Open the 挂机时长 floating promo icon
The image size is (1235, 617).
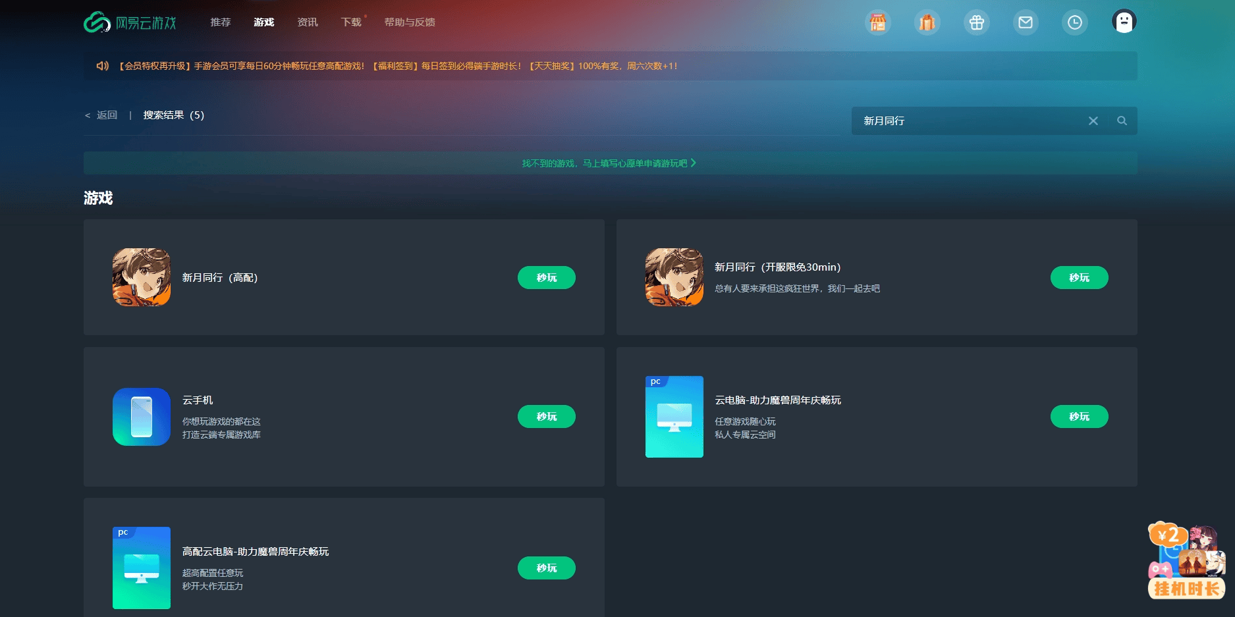(1187, 561)
